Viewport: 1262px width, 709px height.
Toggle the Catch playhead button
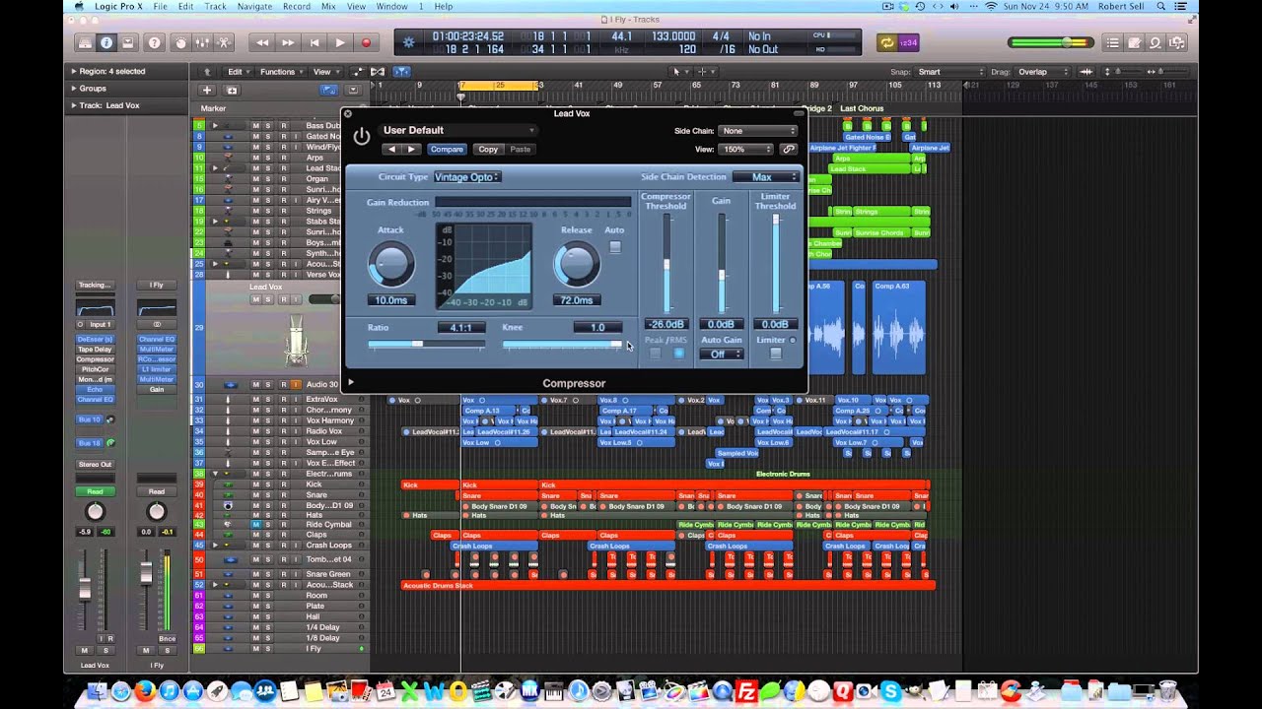(401, 72)
